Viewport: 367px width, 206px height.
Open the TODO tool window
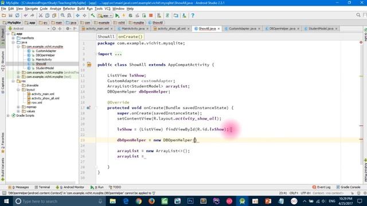point(115,187)
